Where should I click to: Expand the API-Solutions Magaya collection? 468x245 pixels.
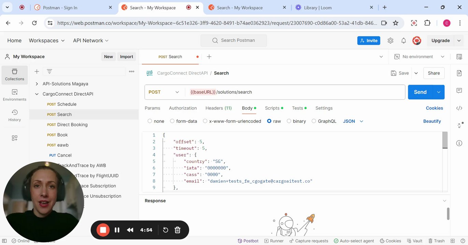pyautogui.click(x=37, y=84)
